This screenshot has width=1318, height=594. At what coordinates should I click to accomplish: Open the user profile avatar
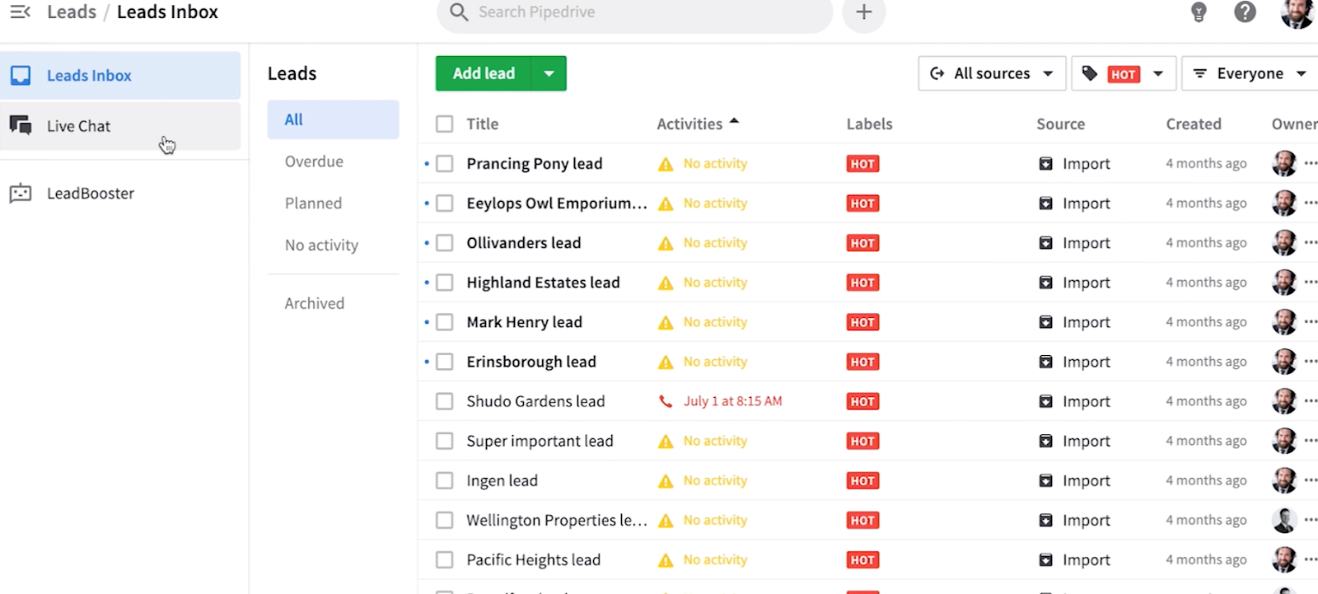(x=1297, y=12)
